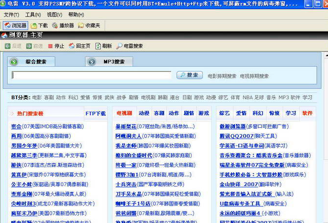The width and height of the screenshot is (328, 223).
Task: Open 电雷搜索 search tool
Action: [x=130, y=46]
